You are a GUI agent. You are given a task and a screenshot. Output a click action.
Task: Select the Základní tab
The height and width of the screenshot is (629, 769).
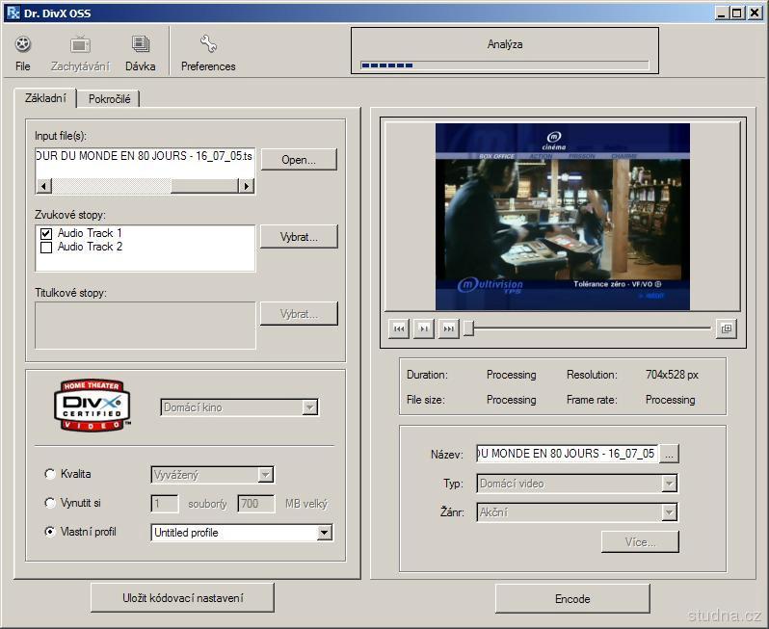pyautogui.click(x=45, y=98)
